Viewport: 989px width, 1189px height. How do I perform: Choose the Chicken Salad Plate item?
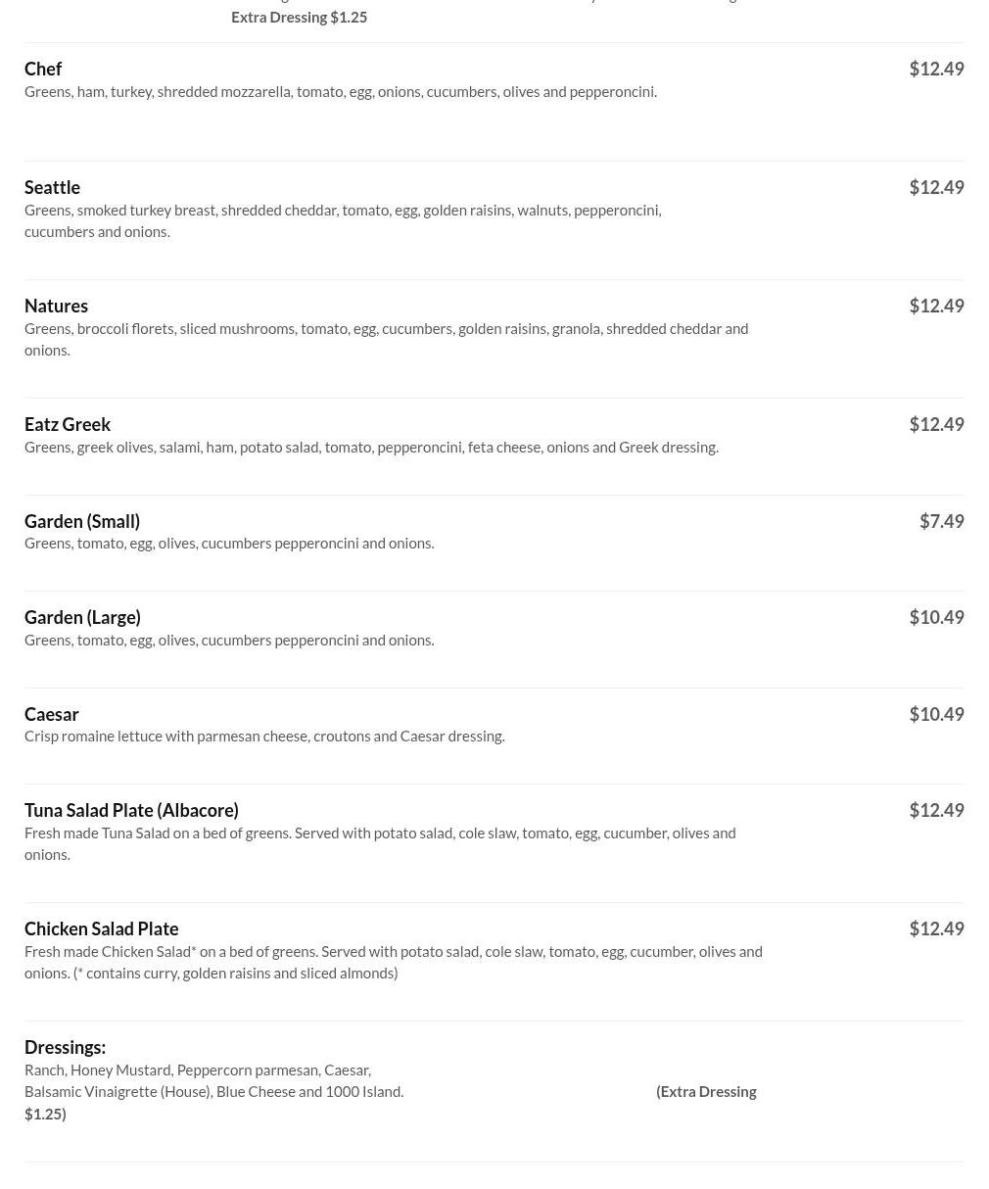tap(101, 928)
